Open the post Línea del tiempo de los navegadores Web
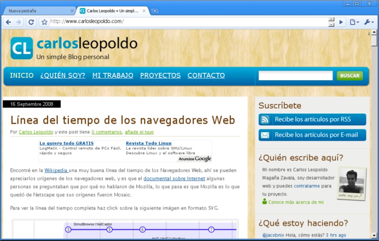This screenshot has width=379, height=241. pos(123,120)
